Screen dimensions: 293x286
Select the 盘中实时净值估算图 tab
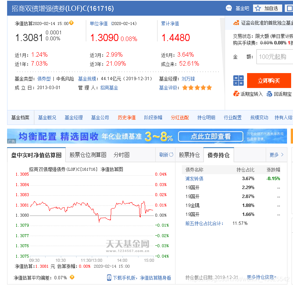(36, 155)
